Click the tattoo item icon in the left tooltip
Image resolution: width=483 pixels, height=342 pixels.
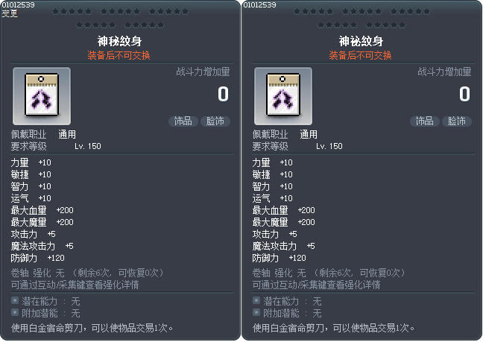[42, 96]
